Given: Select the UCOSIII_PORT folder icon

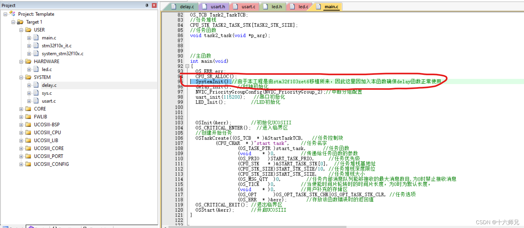Looking at the screenshot, I should (x=28, y=156).
